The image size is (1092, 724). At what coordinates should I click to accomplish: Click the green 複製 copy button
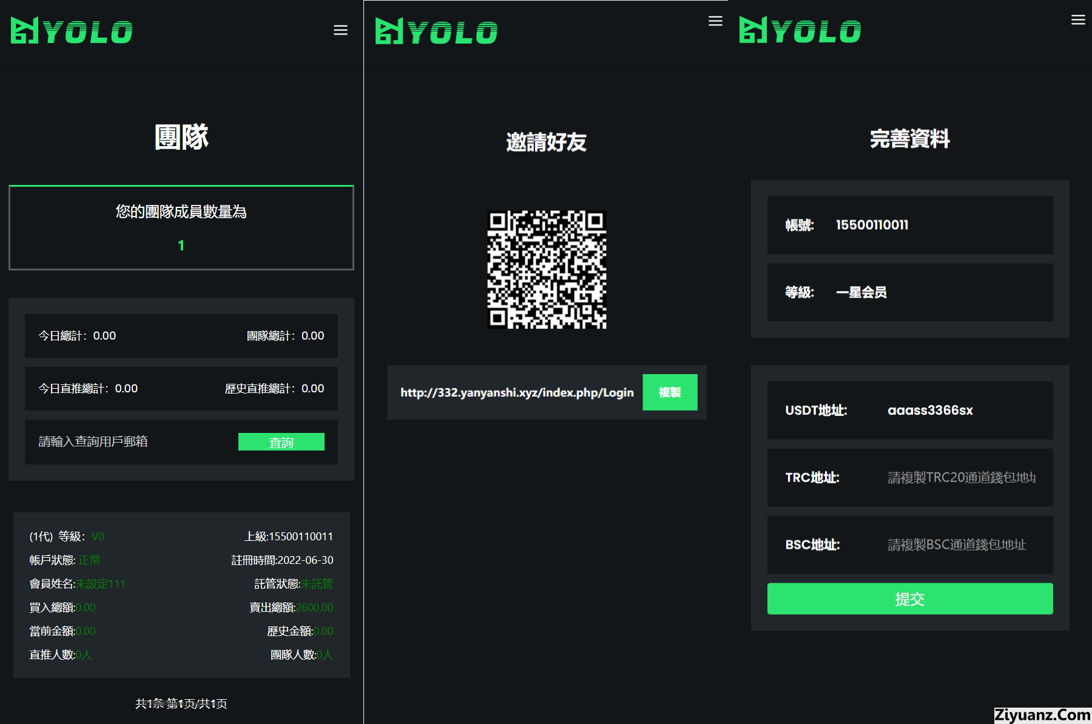coord(670,392)
